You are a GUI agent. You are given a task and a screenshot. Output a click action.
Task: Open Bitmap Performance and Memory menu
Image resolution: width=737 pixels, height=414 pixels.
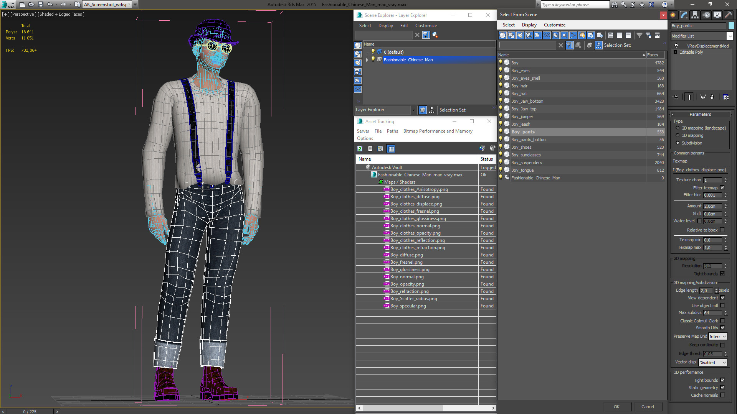pos(438,131)
